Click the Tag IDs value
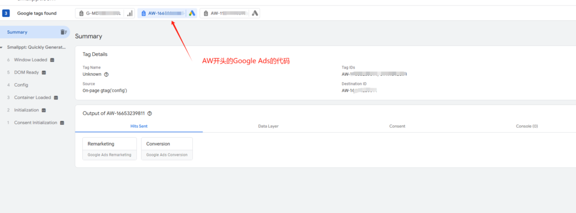This screenshot has width=576, height=213. tap(374, 74)
